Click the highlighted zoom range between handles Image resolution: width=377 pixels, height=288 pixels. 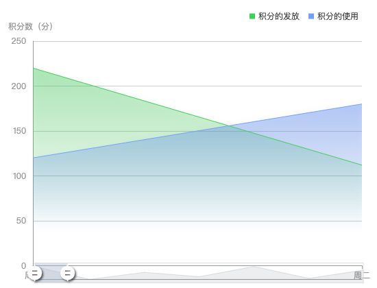pos(51,273)
